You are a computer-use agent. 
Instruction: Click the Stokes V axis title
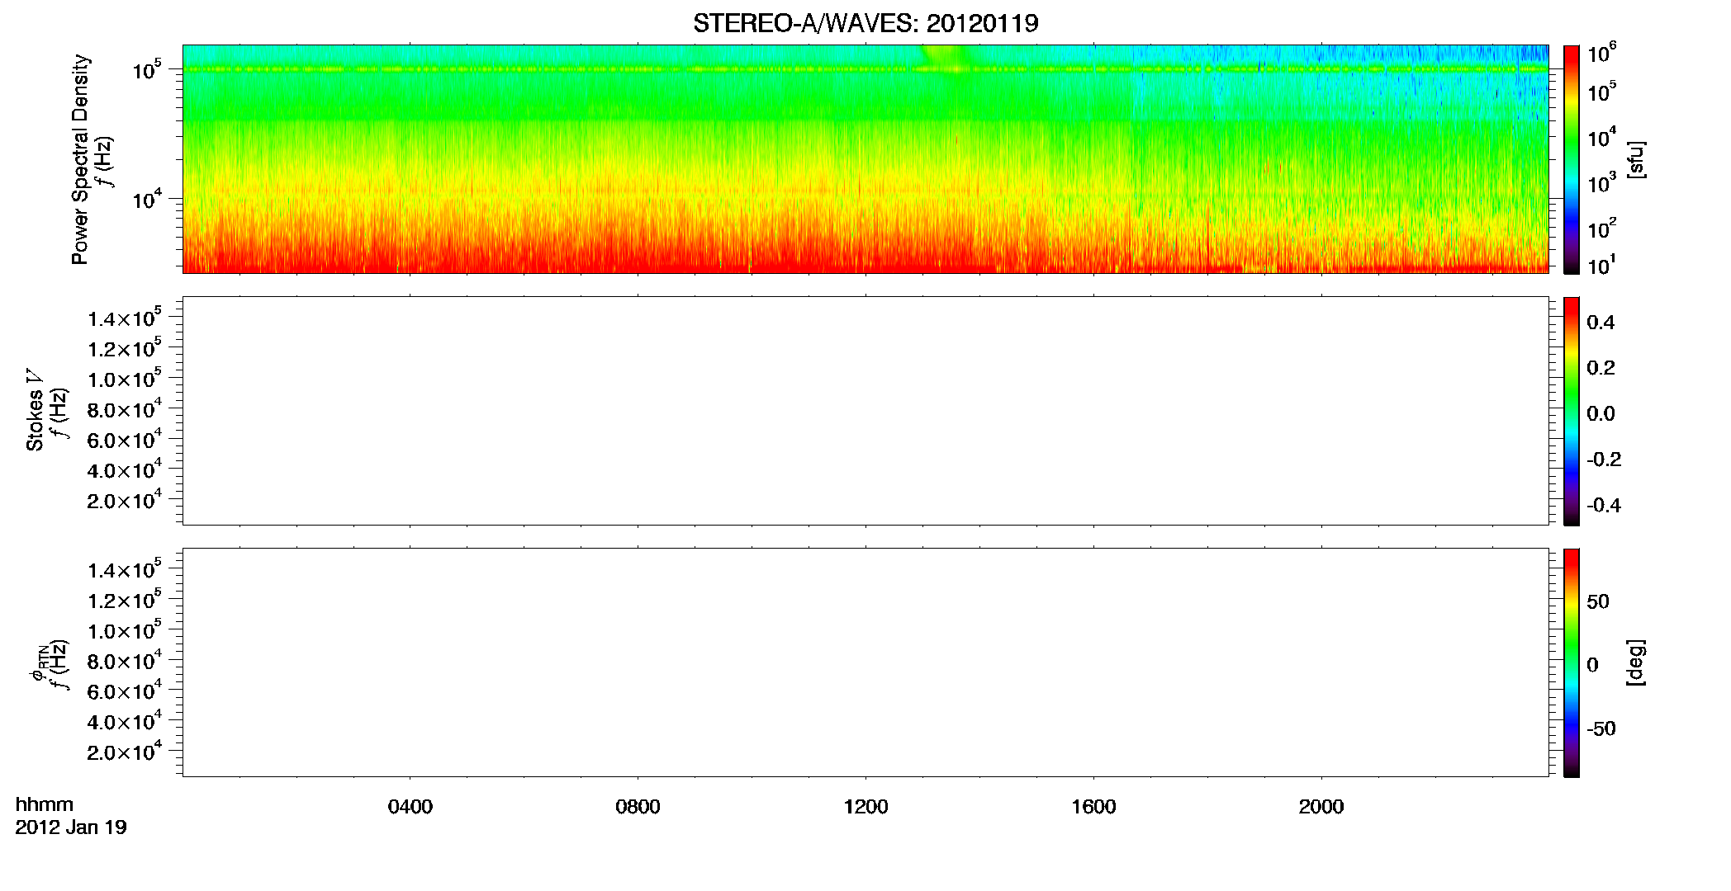35,410
